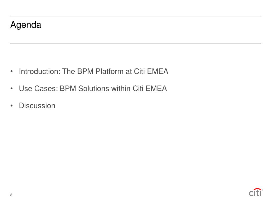Image resolution: width=271 pixels, height=203 pixels.
Task: Click the word at in the first bullet
Action: click(x=129, y=72)
